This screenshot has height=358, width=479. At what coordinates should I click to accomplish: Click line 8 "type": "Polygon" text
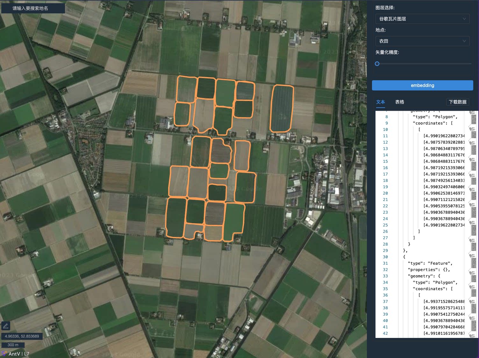pyautogui.click(x=435, y=117)
